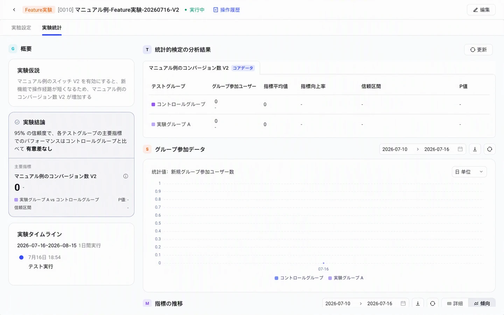Viewport: 504px width, 315px height.
Task: Click the 実験タイムライン date range text
Action: (x=47, y=246)
